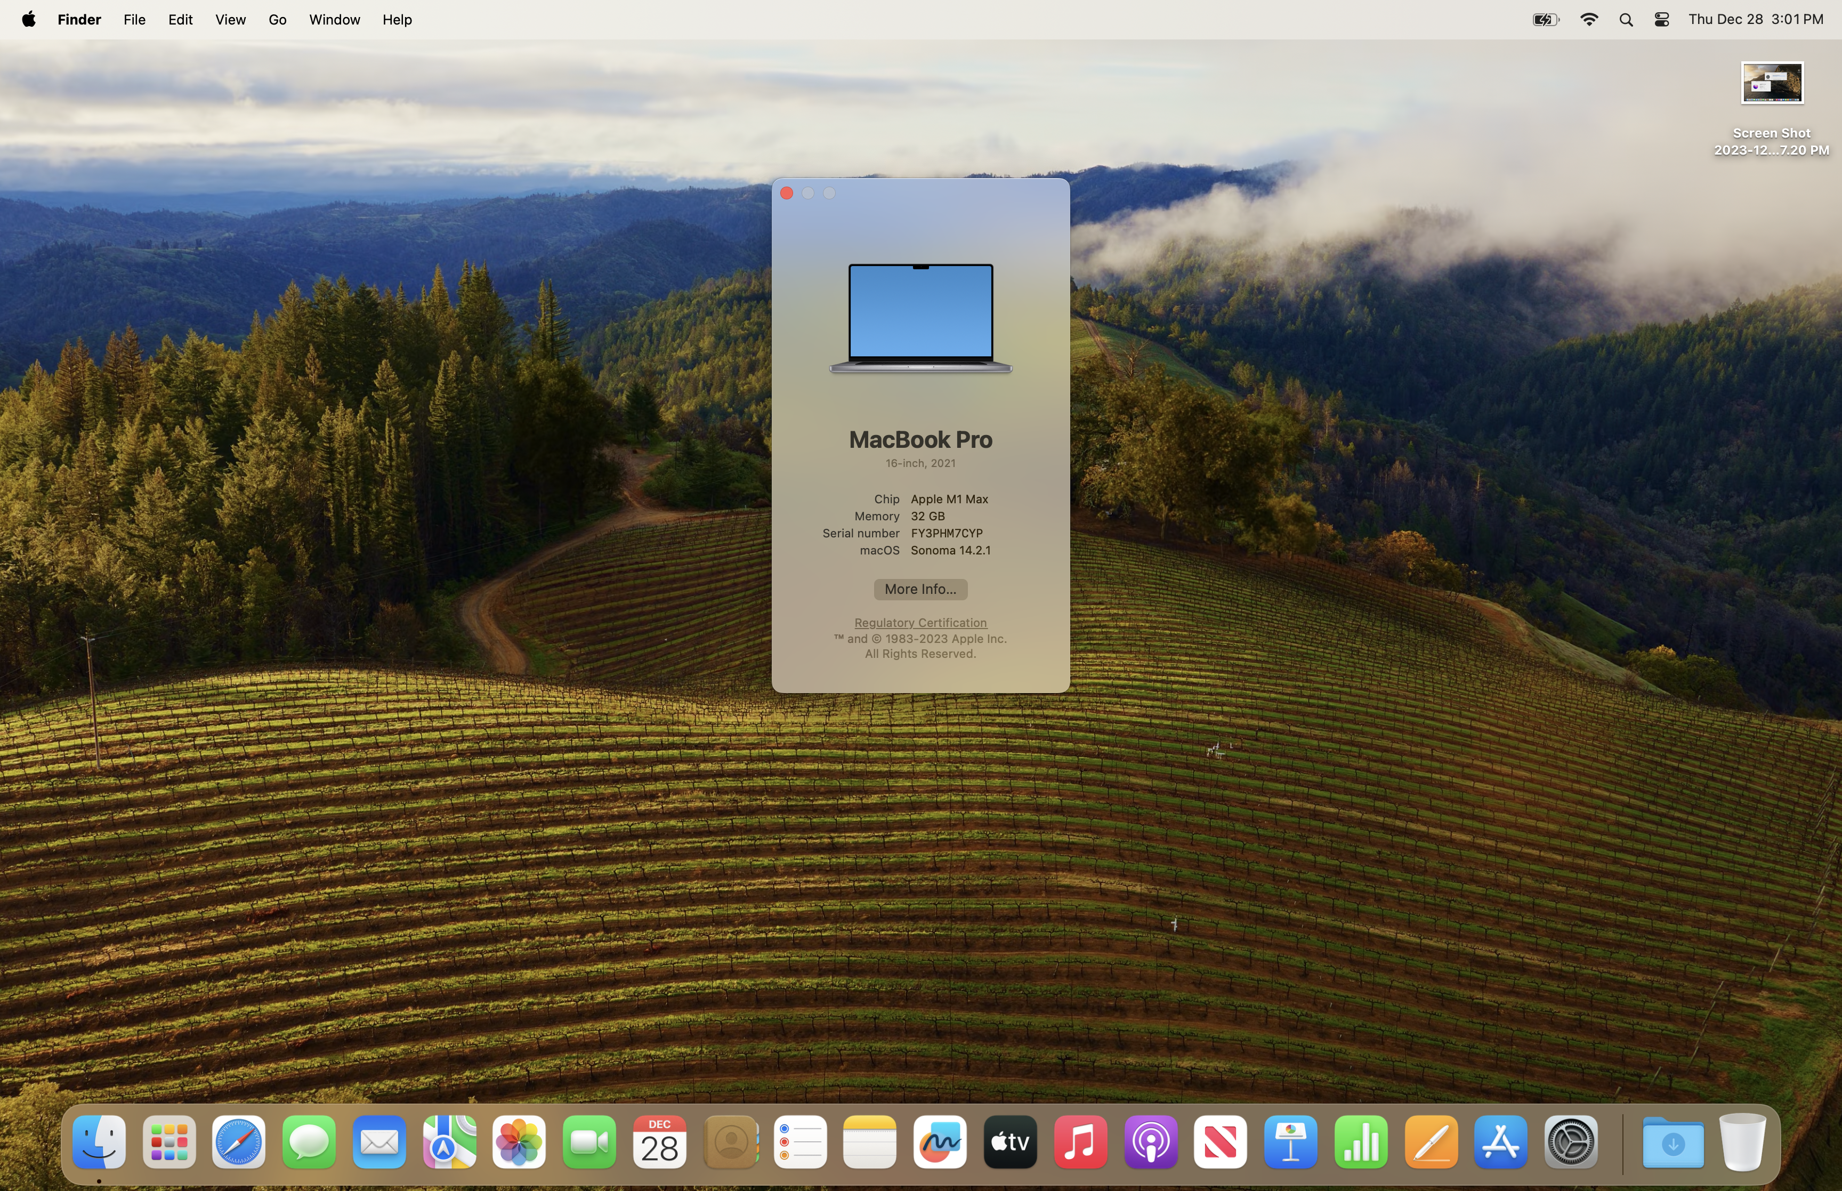The height and width of the screenshot is (1191, 1842).
Task: Open the Trash in the Dock
Action: click(x=1742, y=1141)
